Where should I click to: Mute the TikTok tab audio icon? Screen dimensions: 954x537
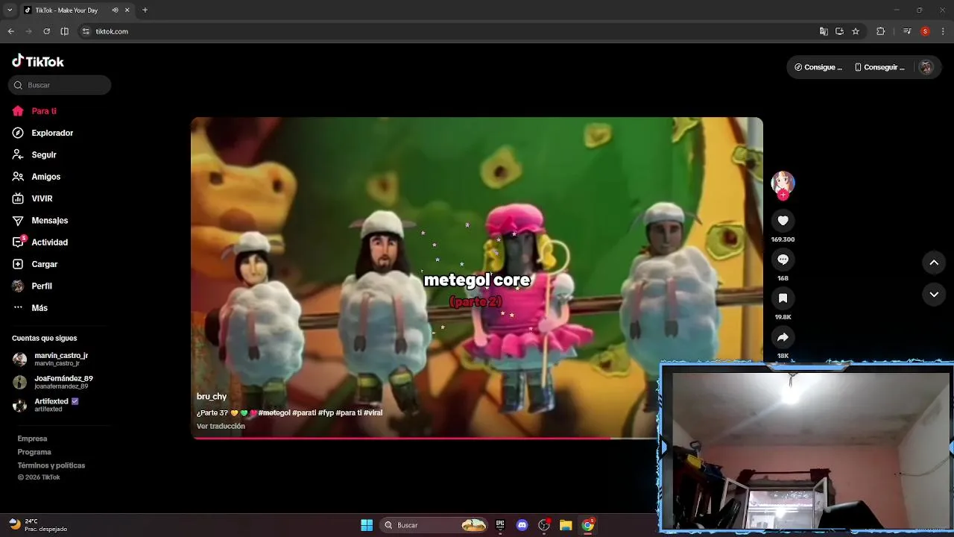click(115, 10)
